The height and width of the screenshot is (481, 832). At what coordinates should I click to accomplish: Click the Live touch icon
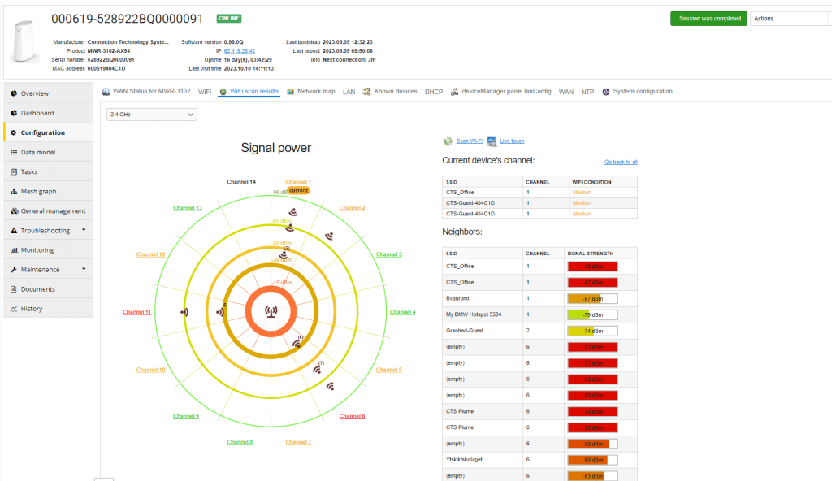coord(492,141)
